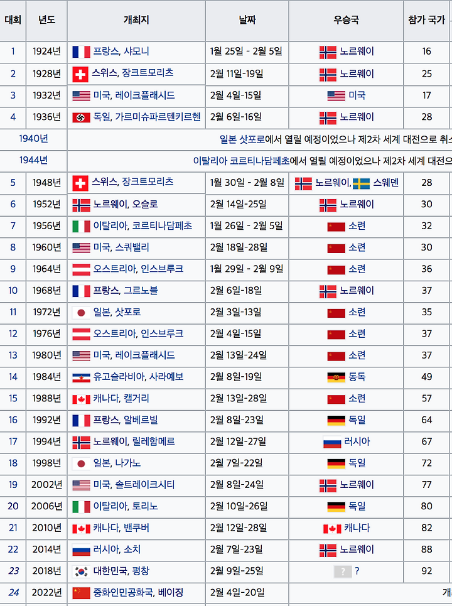Click the 1944년 year link
This screenshot has width=452, height=606.
point(33,160)
